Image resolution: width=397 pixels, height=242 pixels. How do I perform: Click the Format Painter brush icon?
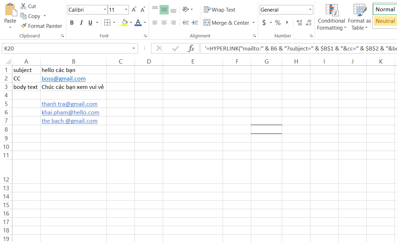tap(24, 26)
